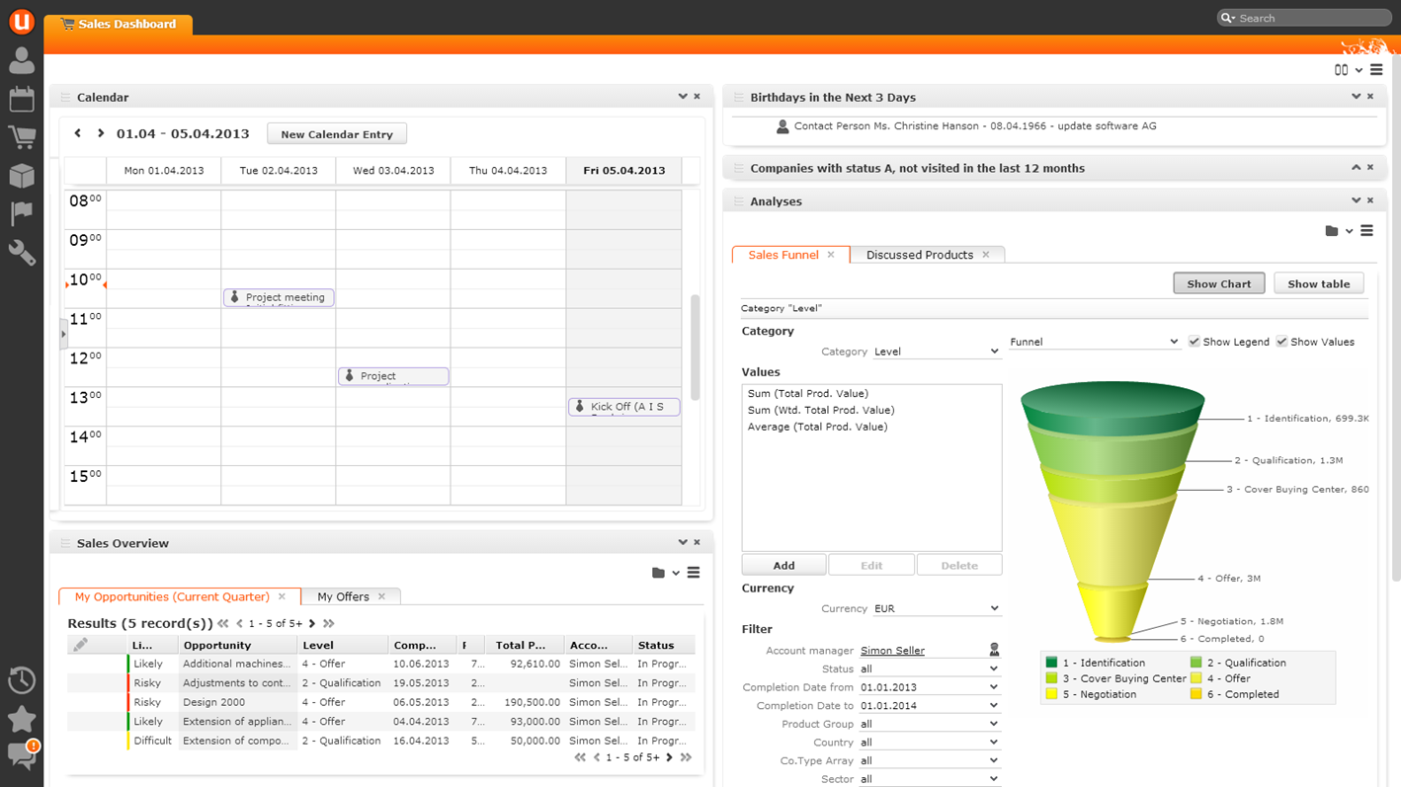Click the New Calendar Entry button
Viewport: 1401px width, 787px height.
337,134
